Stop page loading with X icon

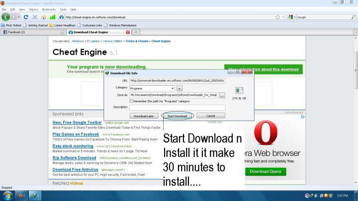35,17
